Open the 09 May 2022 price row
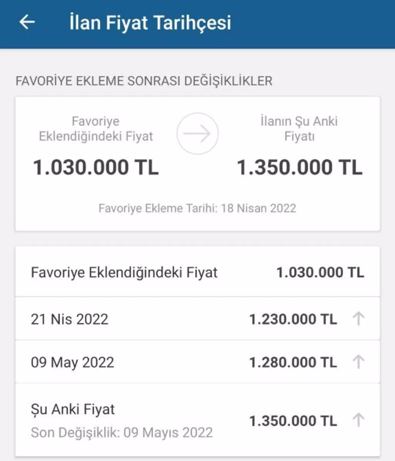The width and height of the screenshot is (395, 461). click(x=73, y=363)
